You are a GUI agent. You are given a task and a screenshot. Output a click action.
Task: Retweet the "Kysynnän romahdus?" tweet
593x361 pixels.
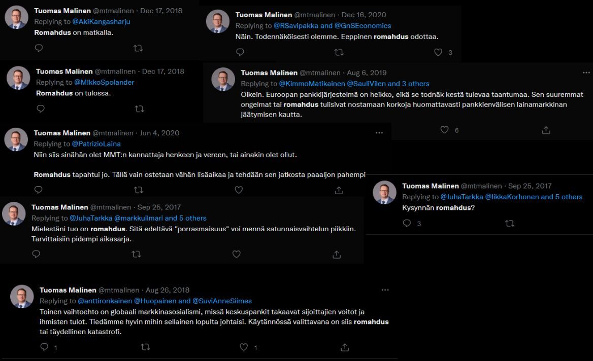pos(510,223)
